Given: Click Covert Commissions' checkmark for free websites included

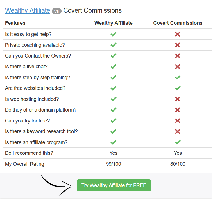Looking at the screenshot, I should [x=178, y=88].
